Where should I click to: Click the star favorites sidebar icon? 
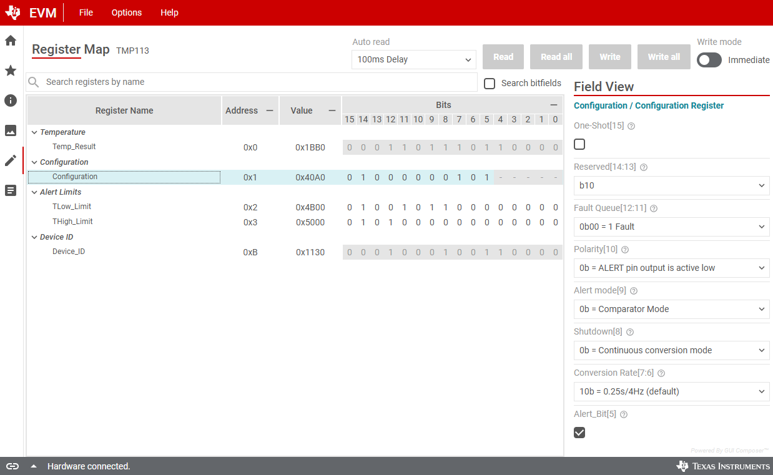click(11, 71)
